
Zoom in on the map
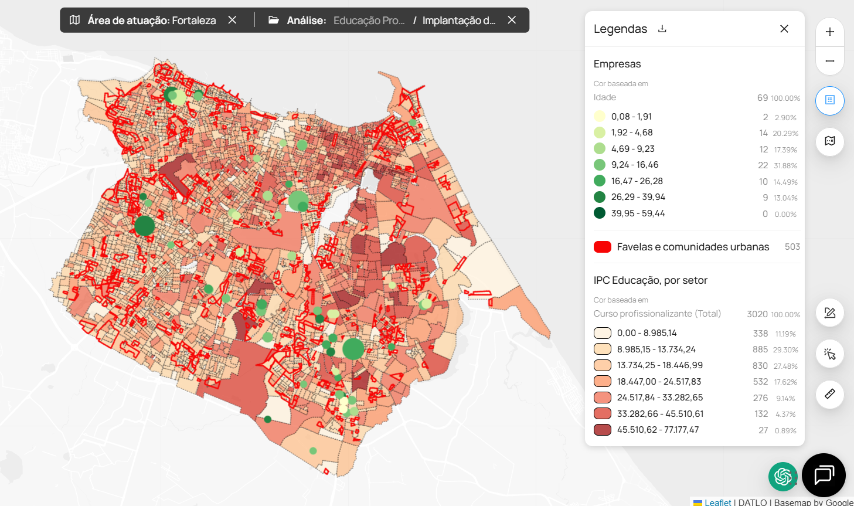click(x=829, y=32)
